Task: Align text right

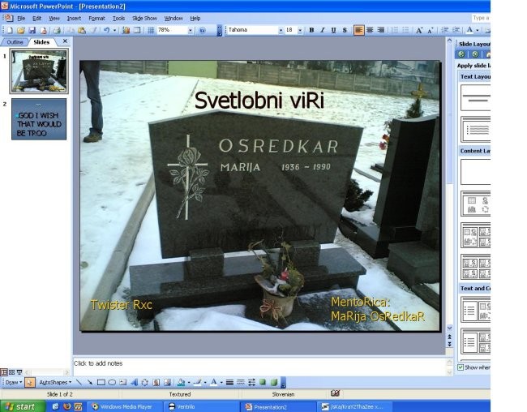Action: (381, 30)
